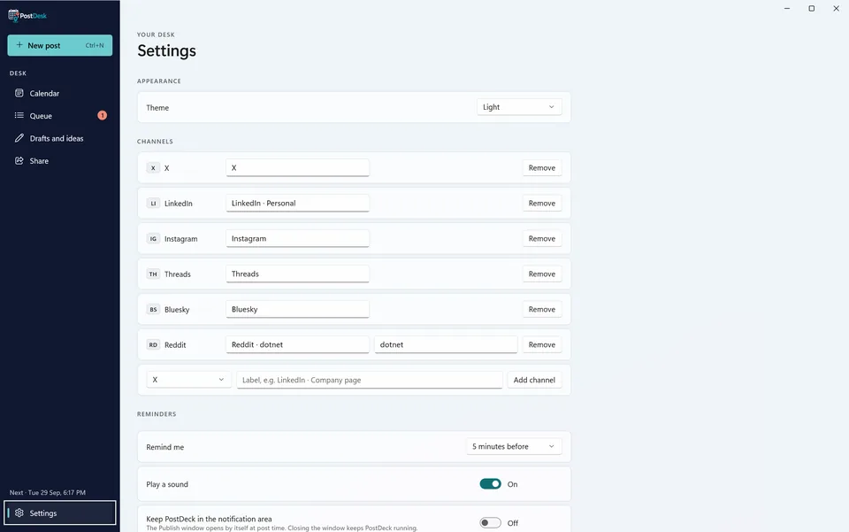Image resolution: width=849 pixels, height=532 pixels.
Task: Maximize the PostDesk window
Action: pyautogui.click(x=811, y=8)
